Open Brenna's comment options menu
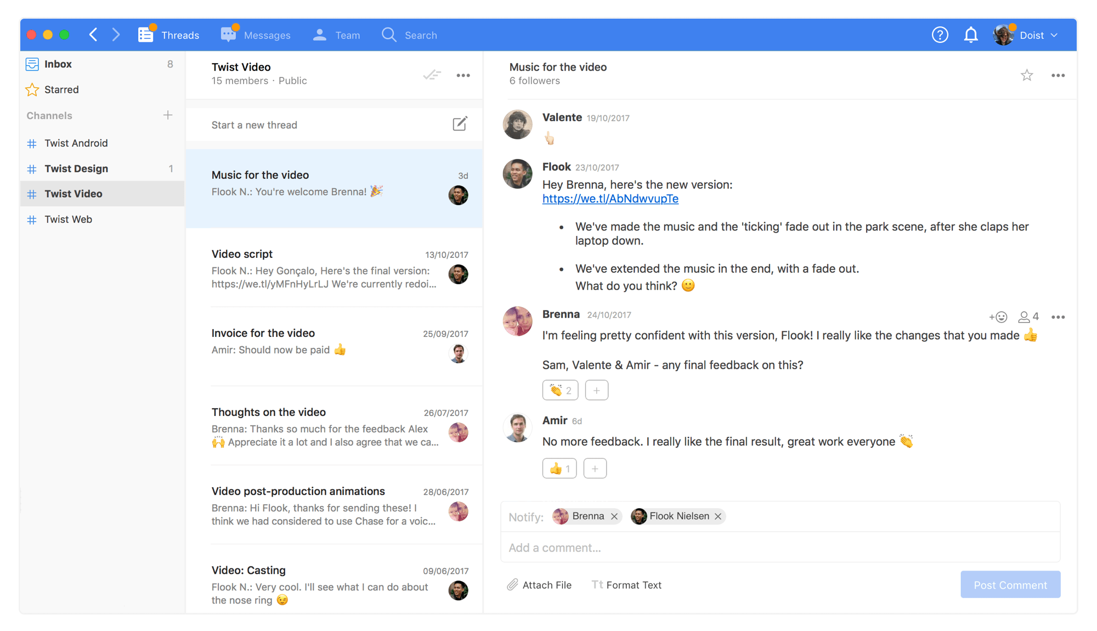 coord(1058,317)
